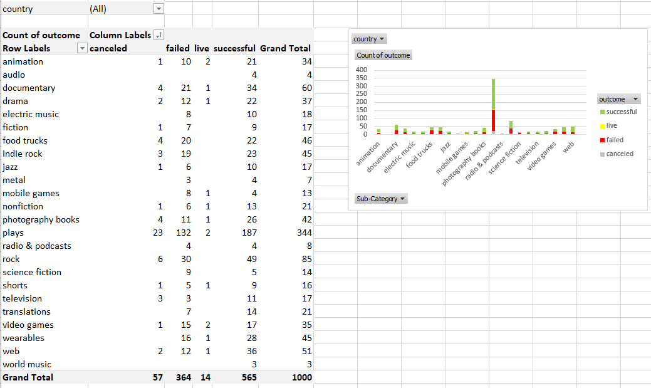
Task: Click the country field button on the chart
Action: point(368,38)
